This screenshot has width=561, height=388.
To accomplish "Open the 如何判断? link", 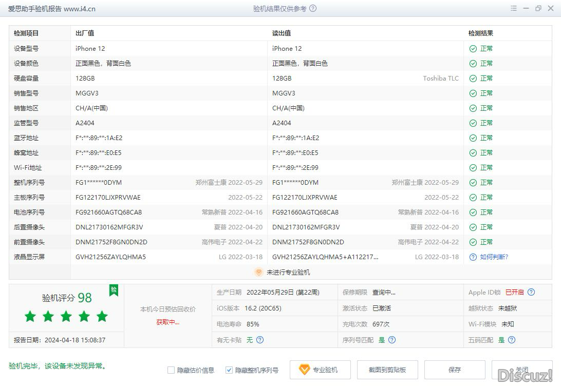I will click(x=494, y=257).
